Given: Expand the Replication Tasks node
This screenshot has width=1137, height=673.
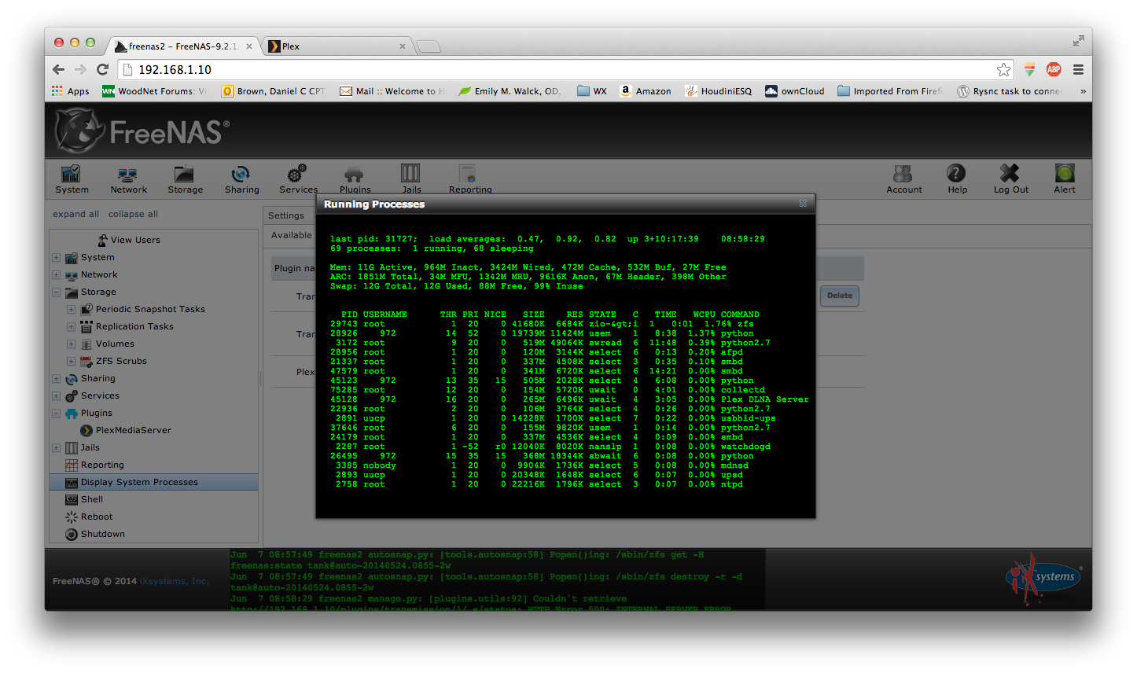Looking at the screenshot, I should click(72, 327).
